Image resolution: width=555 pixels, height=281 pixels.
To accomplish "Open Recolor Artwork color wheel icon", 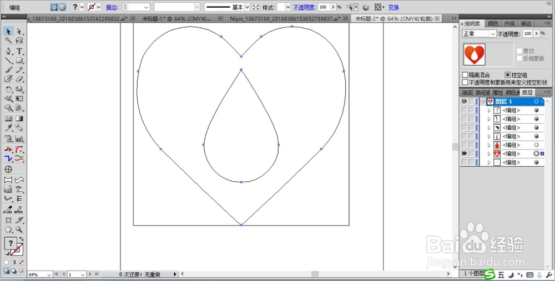I will tap(366, 7).
